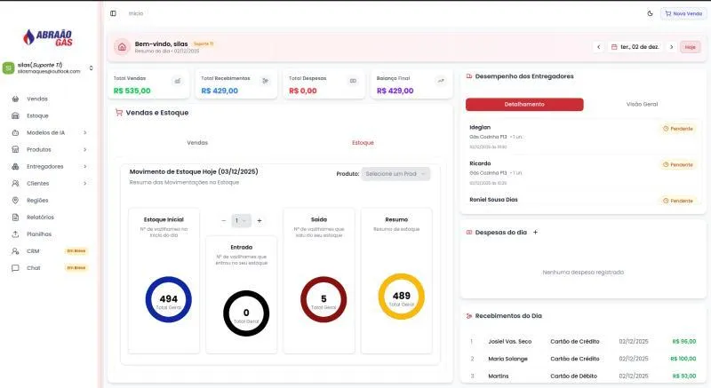The image size is (711, 388).
Task: Click the Despesas do dia icon
Action: pyautogui.click(x=469, y=233)
